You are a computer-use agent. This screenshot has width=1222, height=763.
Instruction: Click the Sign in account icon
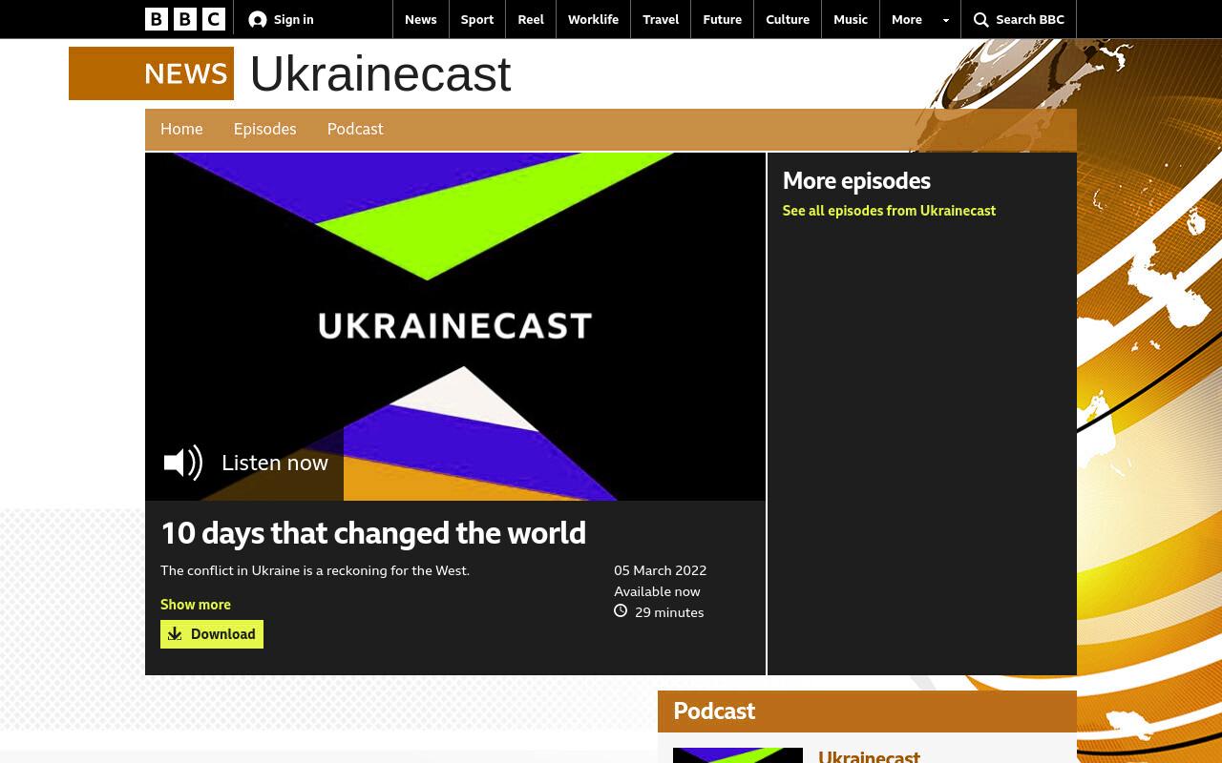click(x=258, y=19)
